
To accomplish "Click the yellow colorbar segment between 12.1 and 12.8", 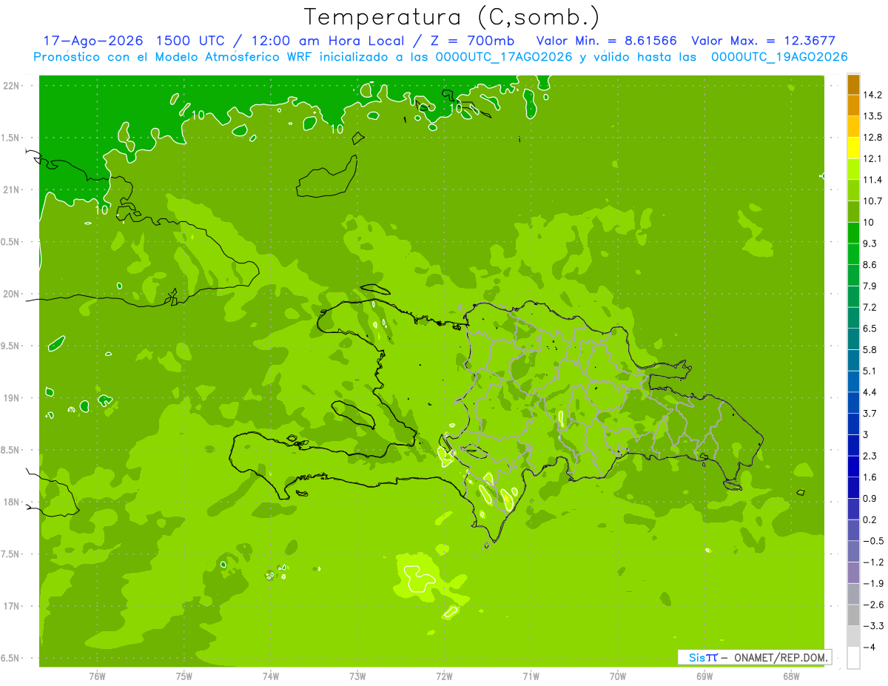I will point(853,148).
